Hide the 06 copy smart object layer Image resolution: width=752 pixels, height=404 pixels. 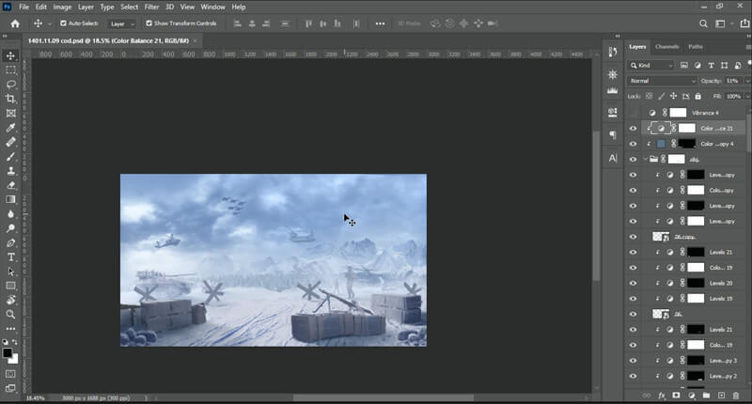pos(633,237)
